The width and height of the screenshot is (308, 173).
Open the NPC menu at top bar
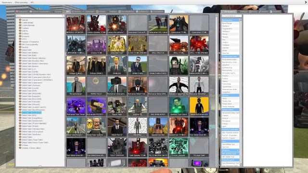[x=32, y=2]
